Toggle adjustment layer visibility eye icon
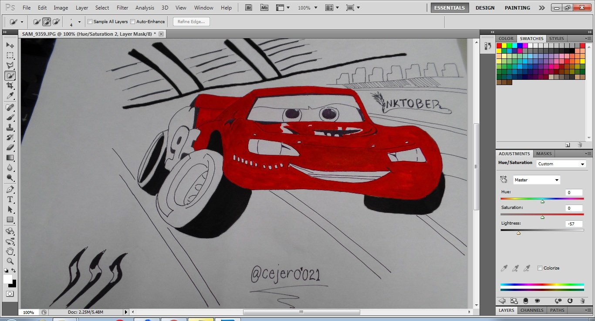Screen dimensions: 595x321 coord(538,301)
